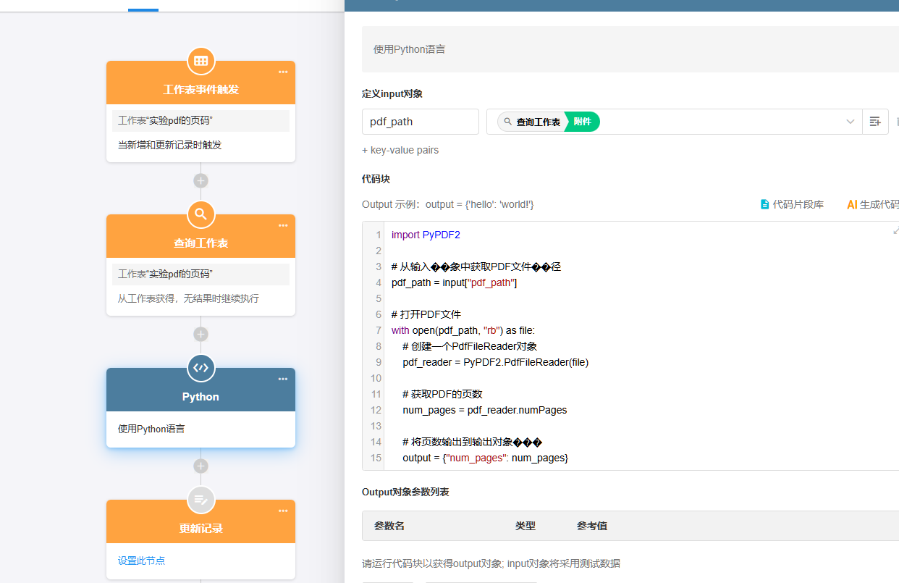This screenshot has width=899, height=583.
Task: Open more options on 查询工作表 node
Action: (283, 225)
